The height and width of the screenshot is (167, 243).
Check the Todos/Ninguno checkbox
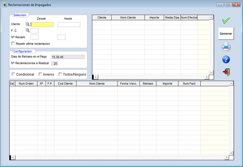[x=60, y=74]
